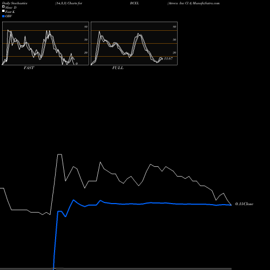Click the 0 value in FAST chart

[x=77, y=64]
